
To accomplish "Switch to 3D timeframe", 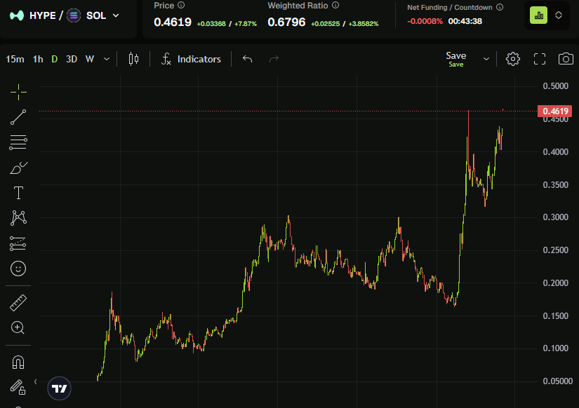I will coord(72,59).
